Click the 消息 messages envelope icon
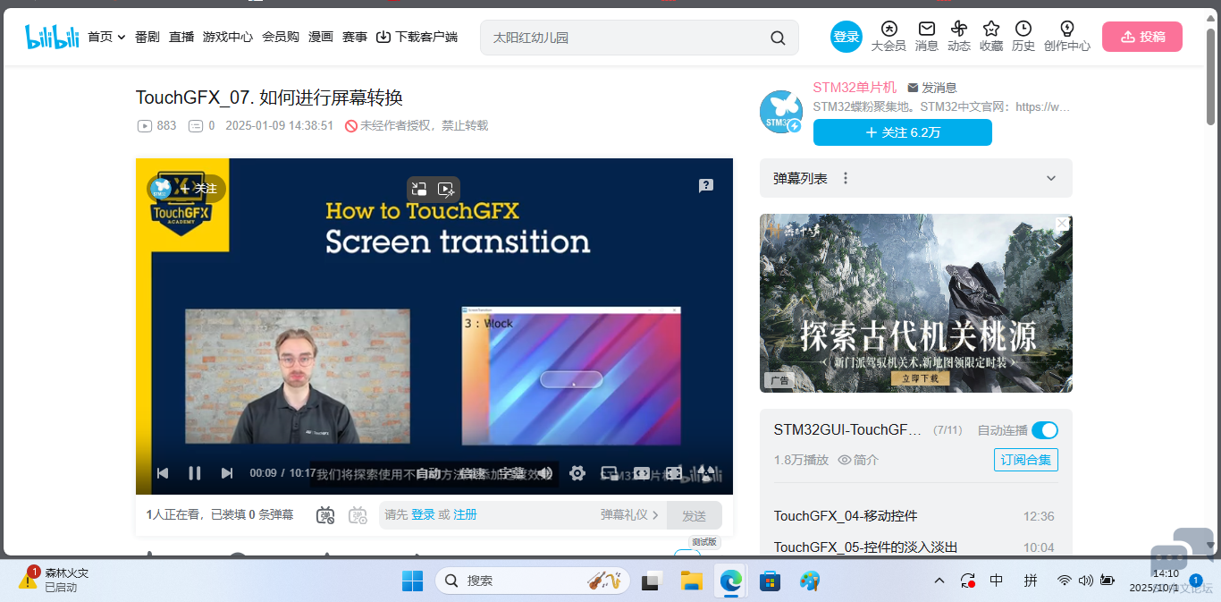1221x602 pixels. (x=927, y=36)
